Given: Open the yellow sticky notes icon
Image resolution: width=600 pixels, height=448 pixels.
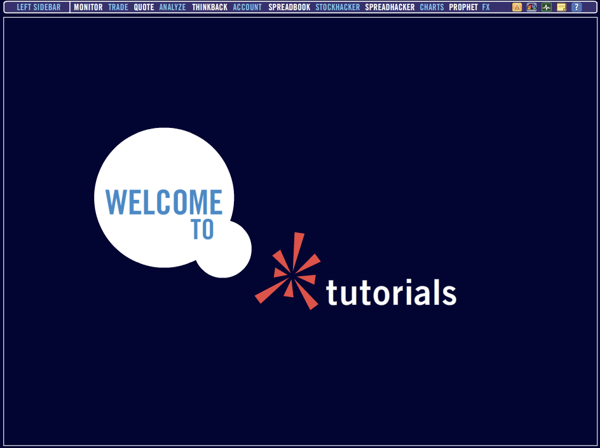Looking at the screenshot, I should pos(561,7).
